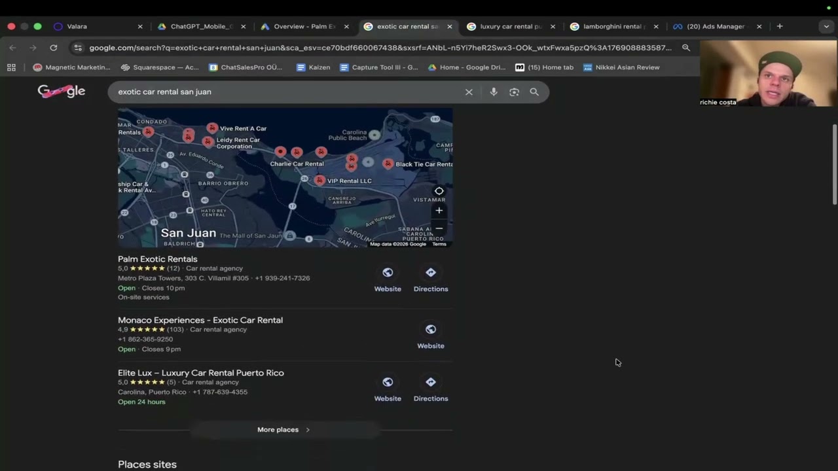Screen dimensions: 838x471
Task: Zoom out on the map
Action: (x=439, y=228)
